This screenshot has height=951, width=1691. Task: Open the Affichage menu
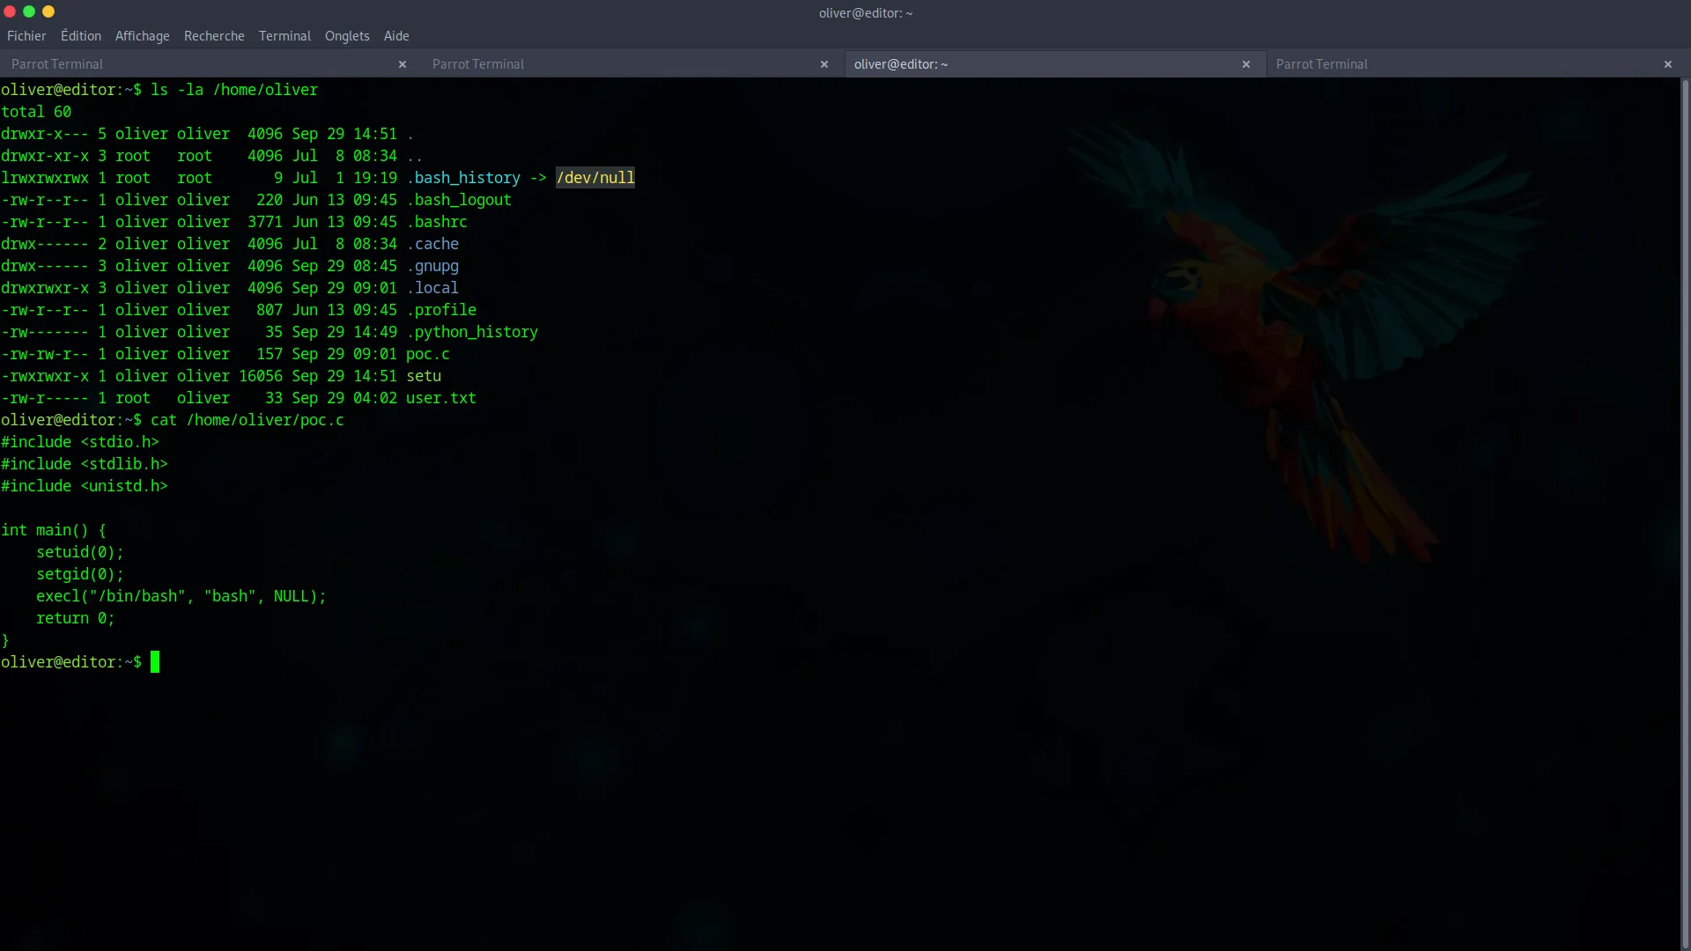[x=142, y=36]
